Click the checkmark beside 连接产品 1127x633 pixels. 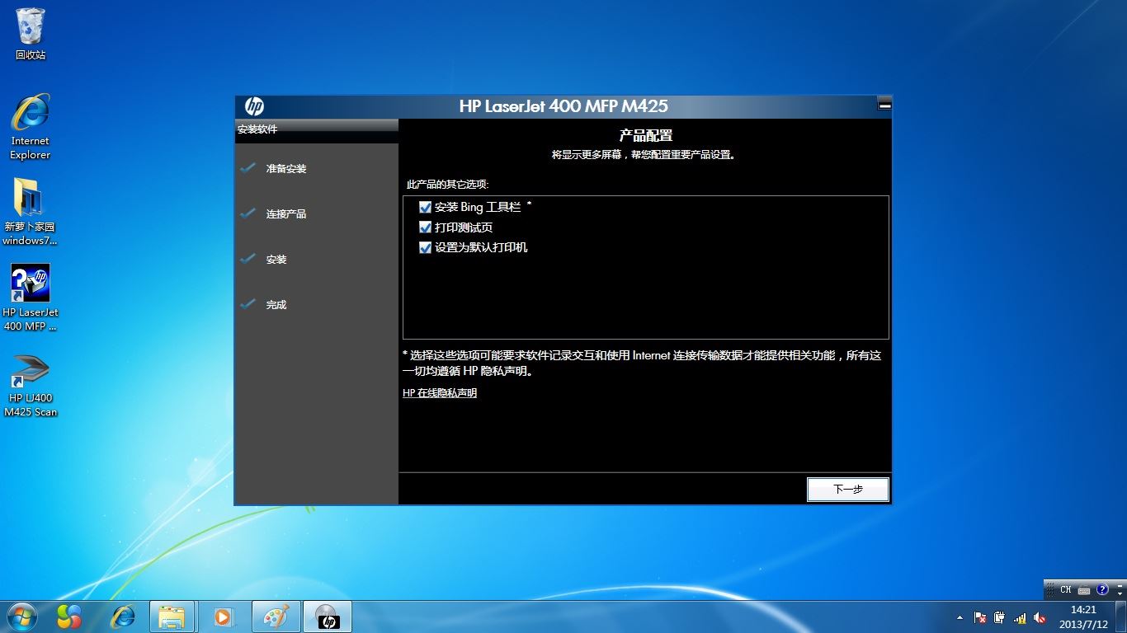[248, 213]
